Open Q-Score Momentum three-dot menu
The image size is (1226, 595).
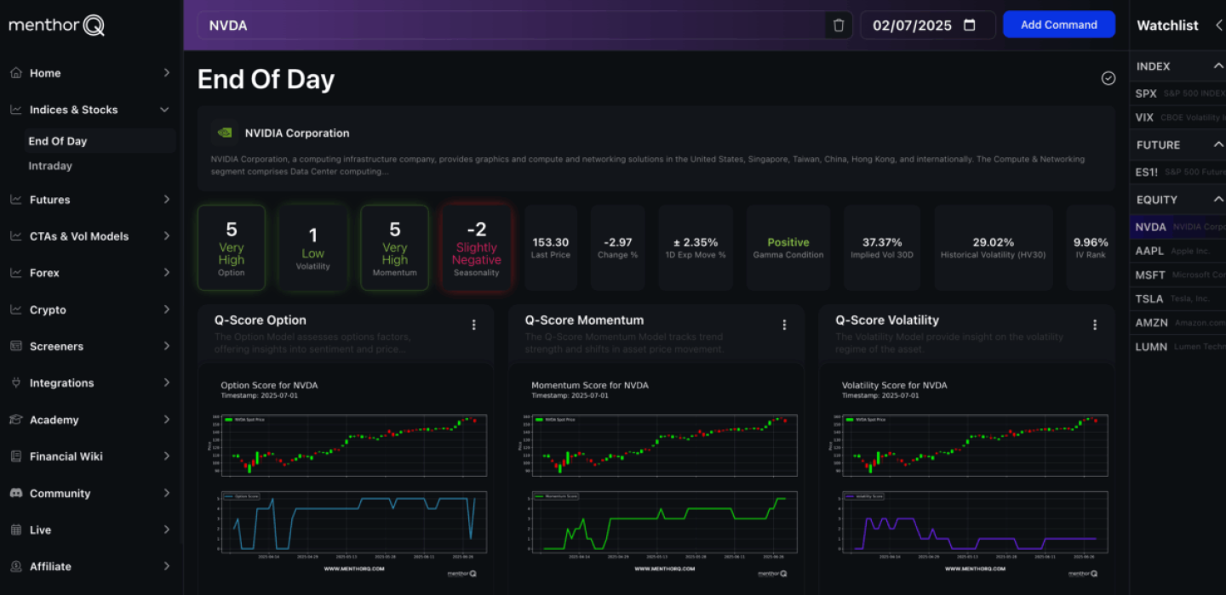pyautogui.click(x=784, y=325)
